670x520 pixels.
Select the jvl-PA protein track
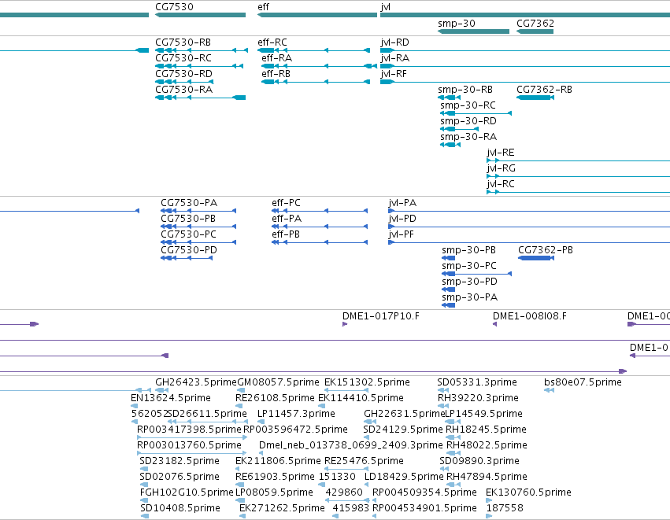tap(529, 211)
